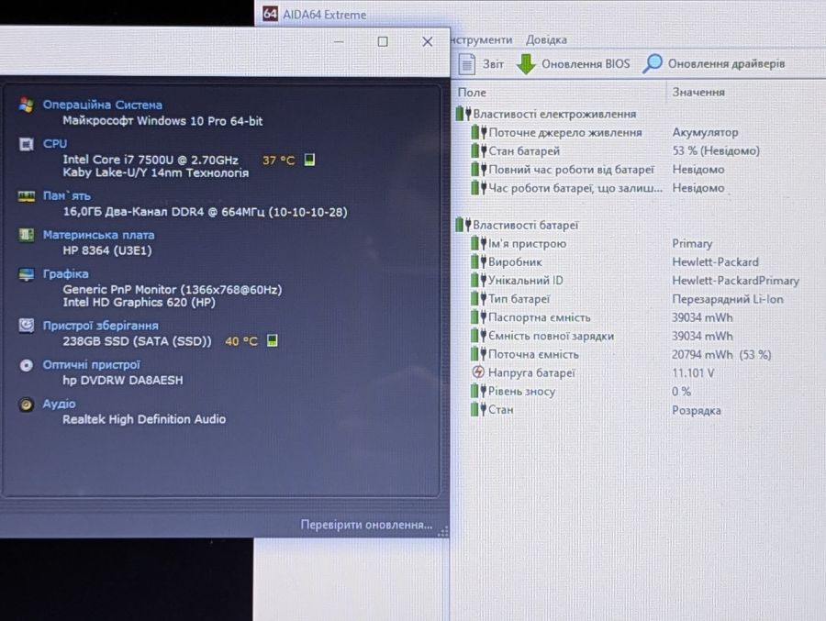Click the Значення column header
Image resolution: width=826 pixels, height=621 pixels.
click(x=698, y=92)
